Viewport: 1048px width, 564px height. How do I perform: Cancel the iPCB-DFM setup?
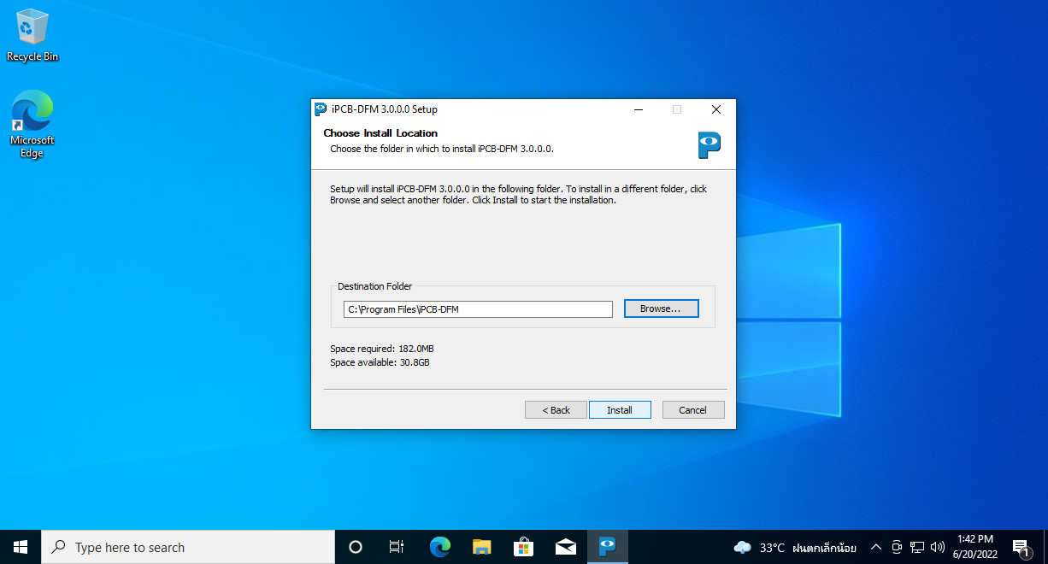(693, 410)
